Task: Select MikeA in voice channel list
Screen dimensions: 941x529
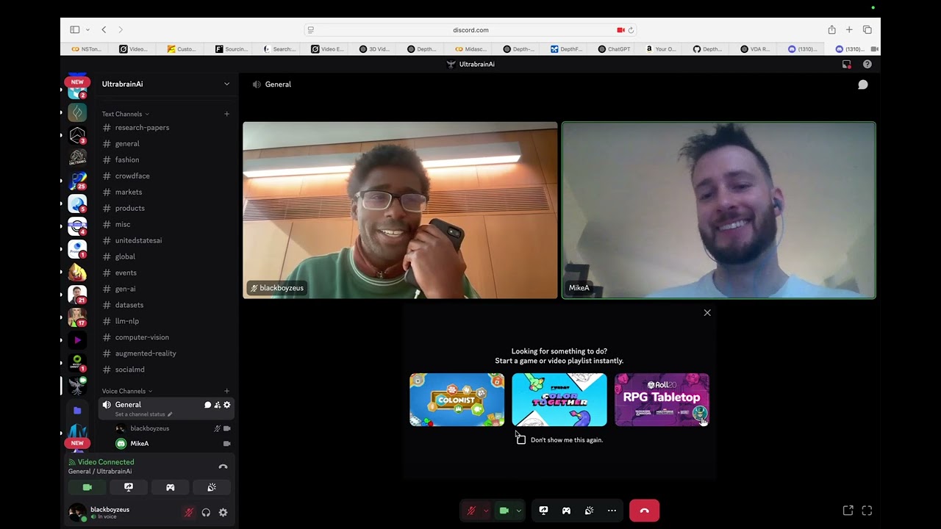Action: pos(173,444)
